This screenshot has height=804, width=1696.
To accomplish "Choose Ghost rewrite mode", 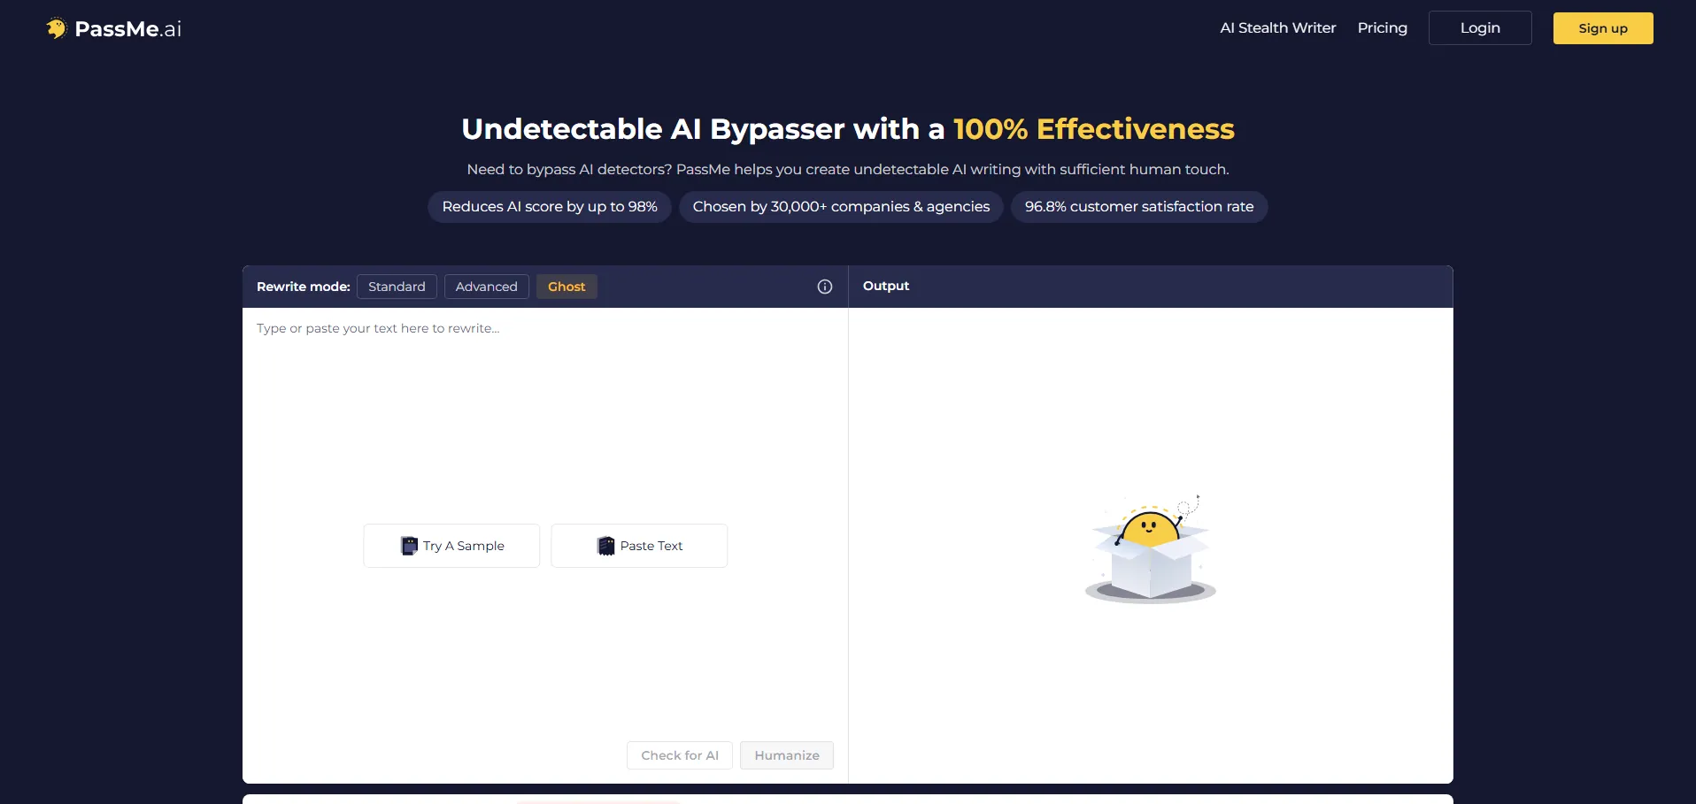I will (x=567, y=287).
